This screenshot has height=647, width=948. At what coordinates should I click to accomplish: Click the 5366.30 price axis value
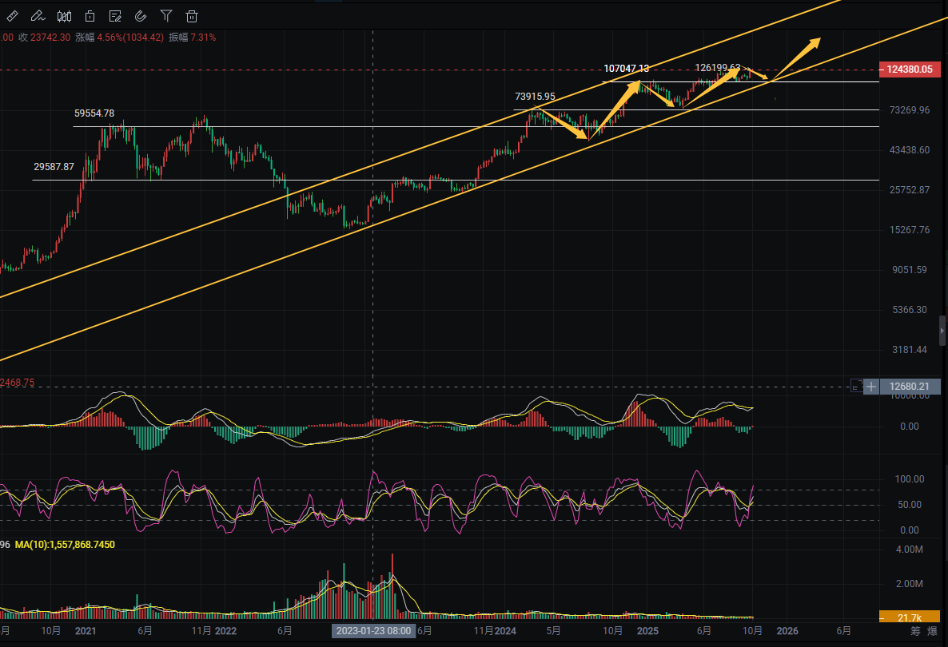910,309
